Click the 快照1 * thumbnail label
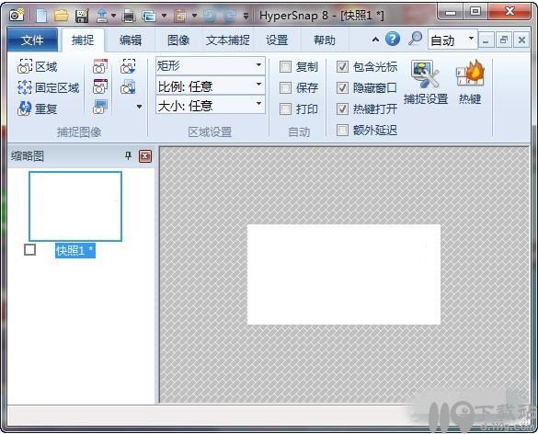 [75, 251]
